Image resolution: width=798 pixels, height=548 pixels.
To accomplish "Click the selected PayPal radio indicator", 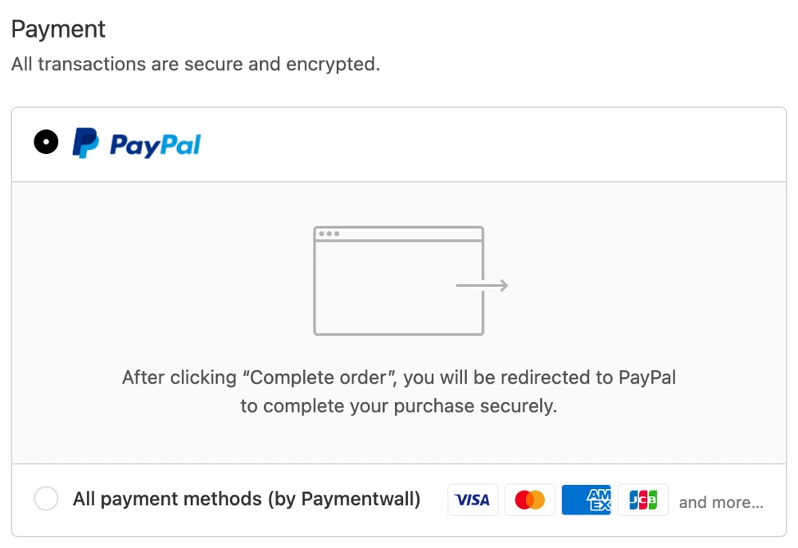I will coord(45,142).
